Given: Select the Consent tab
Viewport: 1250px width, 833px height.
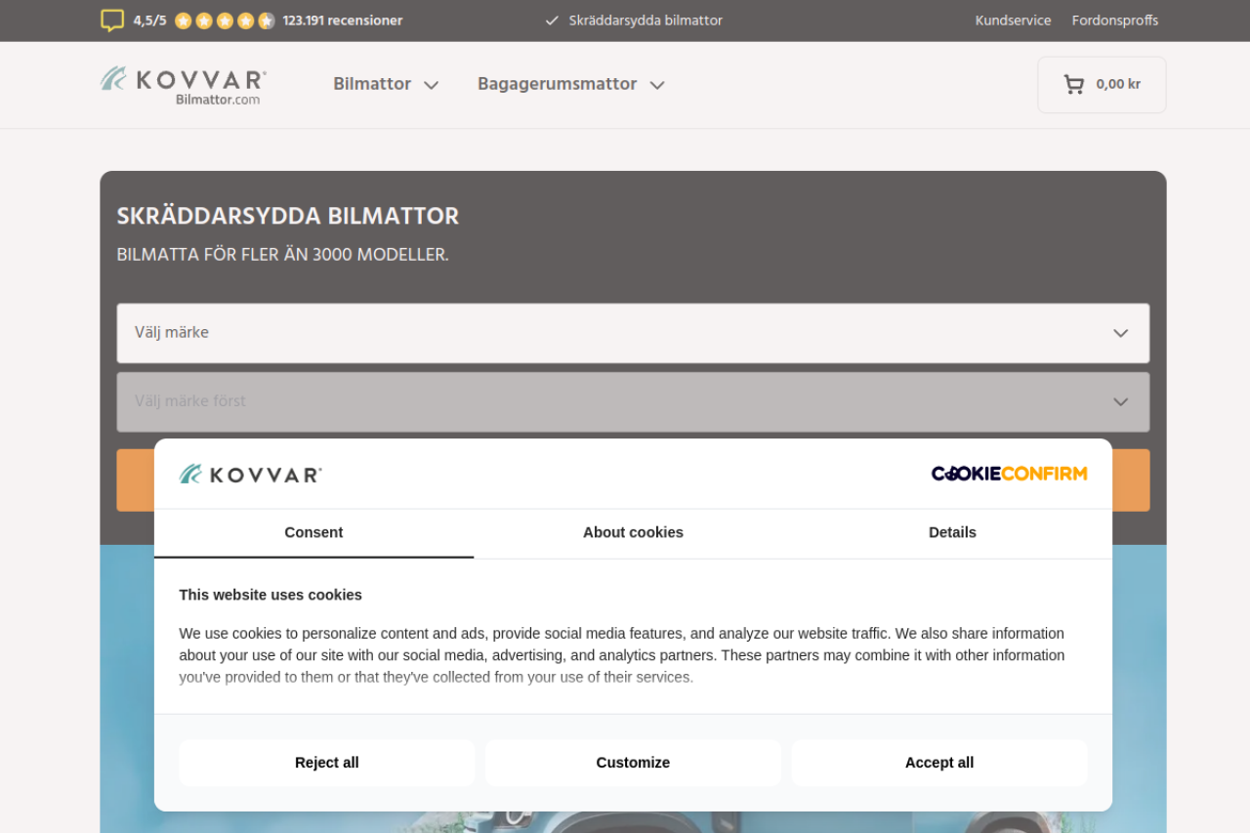Looking at the screenshot, I should 313,532.
